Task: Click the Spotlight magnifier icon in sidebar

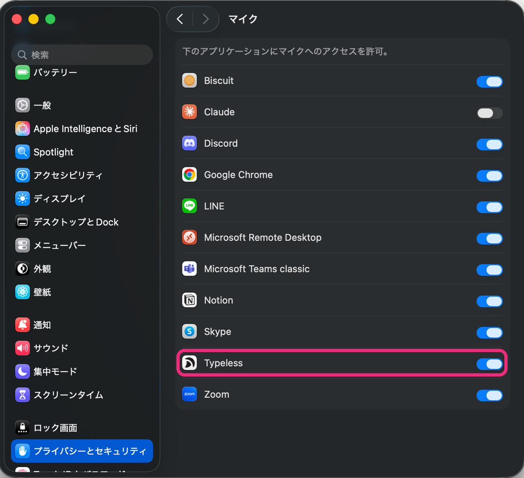Action: click(23, 152)
